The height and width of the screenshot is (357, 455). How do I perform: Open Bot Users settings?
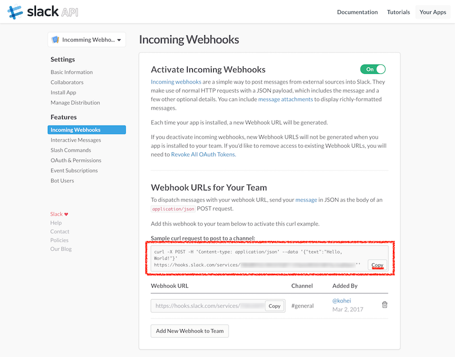(64, 180)
